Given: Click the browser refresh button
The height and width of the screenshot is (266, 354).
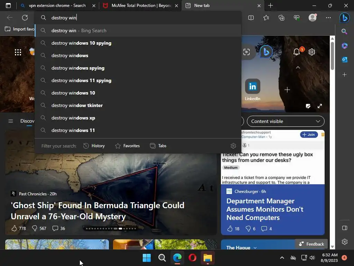Looking at the screenshot, I should (25, 18).
